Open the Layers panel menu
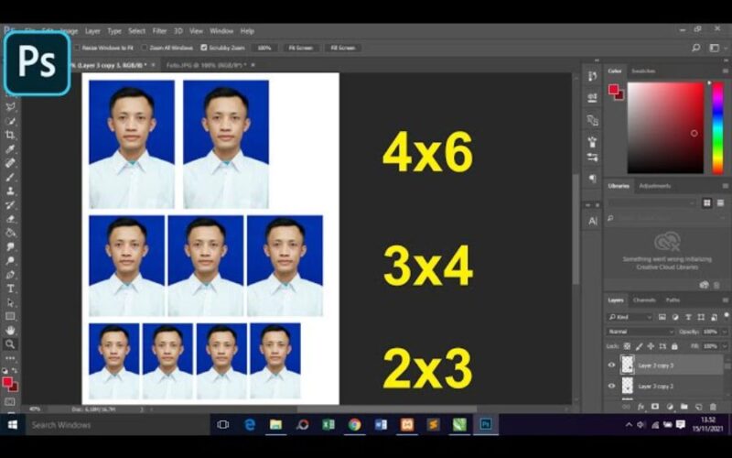Image resolution: width=732 pixels, height=458 pixels. 725,300
